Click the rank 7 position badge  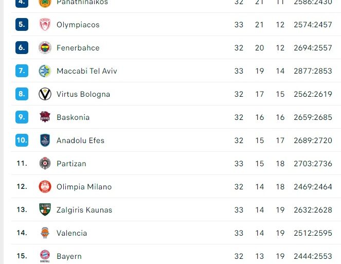tap(22, 71)
